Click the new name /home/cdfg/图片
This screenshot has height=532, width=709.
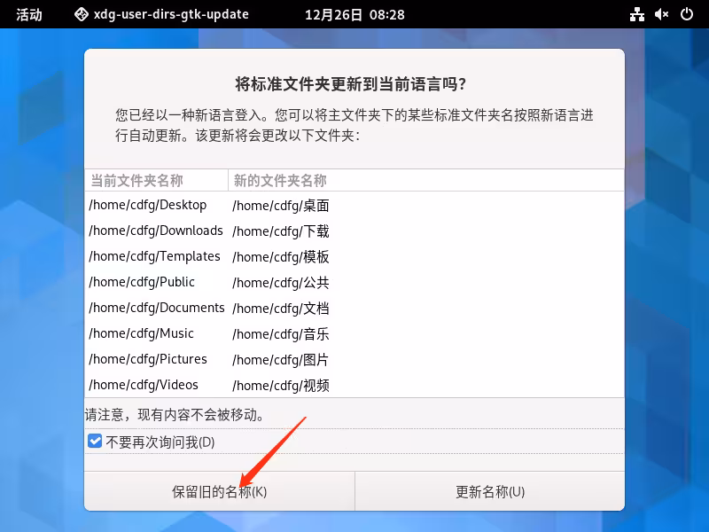point(281,360)
